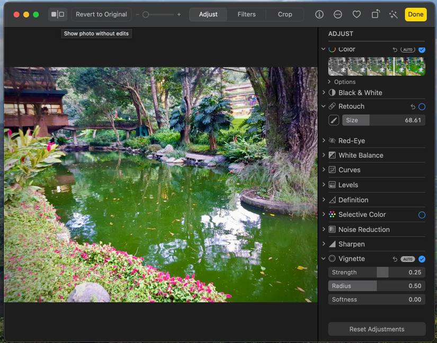The height and width of the screenshot is (343, 437).
Task: Expand the Curves section
Action: tap(324, 169)
